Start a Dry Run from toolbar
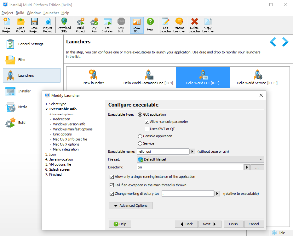This screenshot has height=236, width=293. tap(94, 25)
